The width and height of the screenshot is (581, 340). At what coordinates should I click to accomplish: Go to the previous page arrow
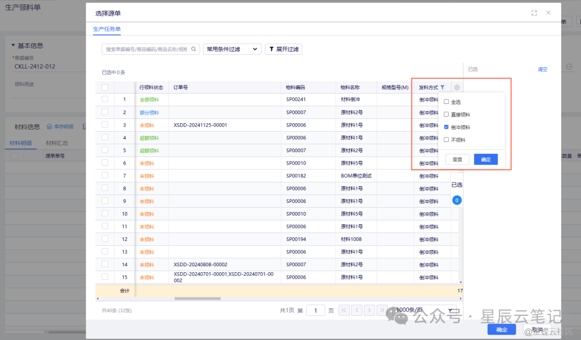[x=357, y=310]
